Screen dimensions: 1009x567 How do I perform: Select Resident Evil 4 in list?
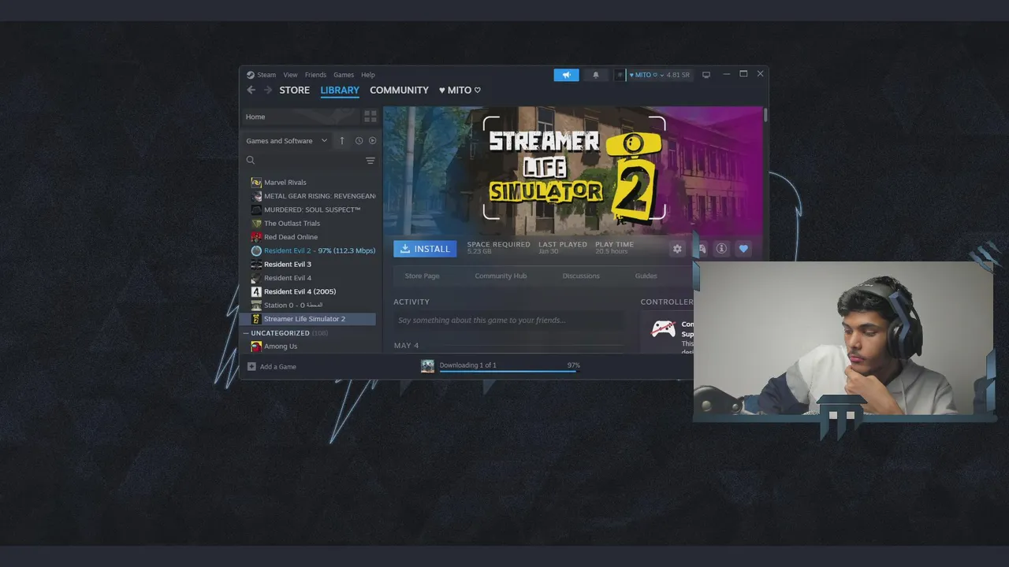pyautogui.click(x=313, y=278)
